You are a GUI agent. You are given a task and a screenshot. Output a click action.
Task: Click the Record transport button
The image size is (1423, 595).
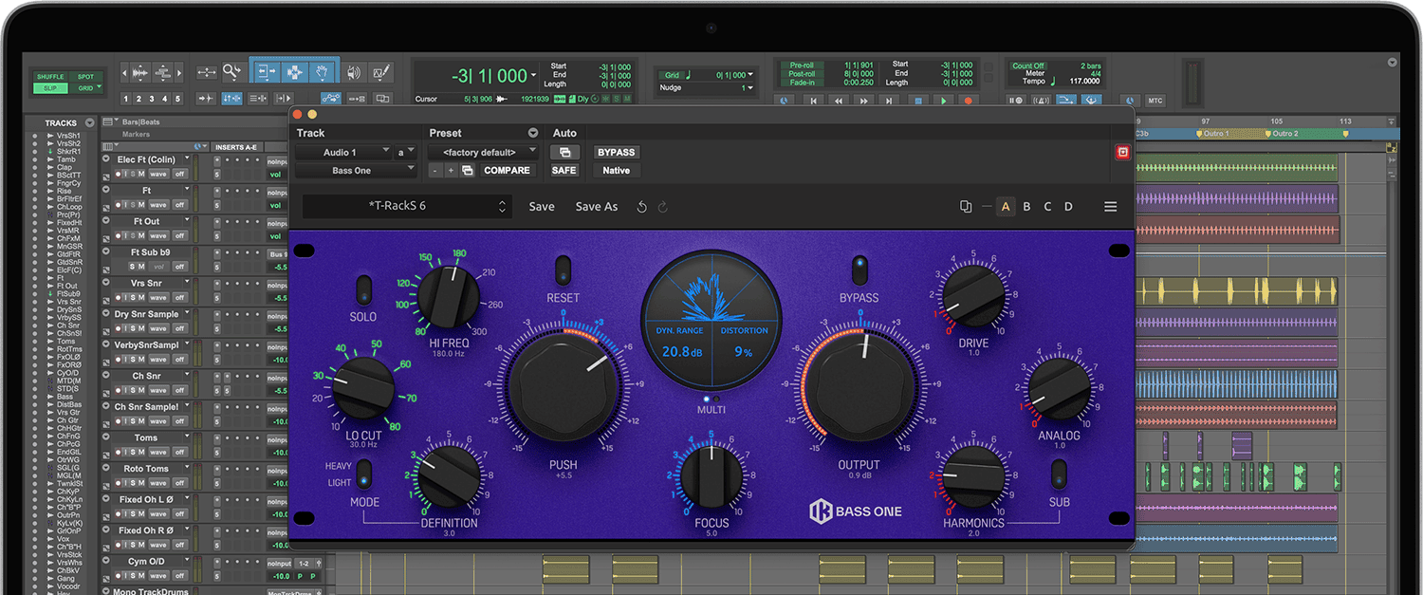point(968,101)
